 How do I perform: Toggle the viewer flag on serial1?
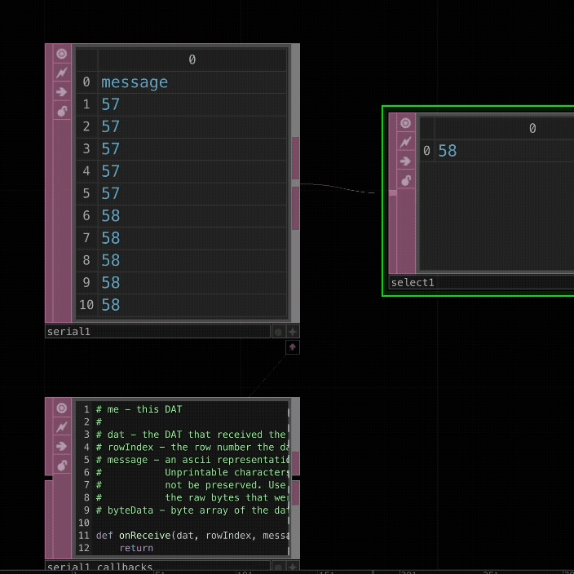(x=61, y=54)
